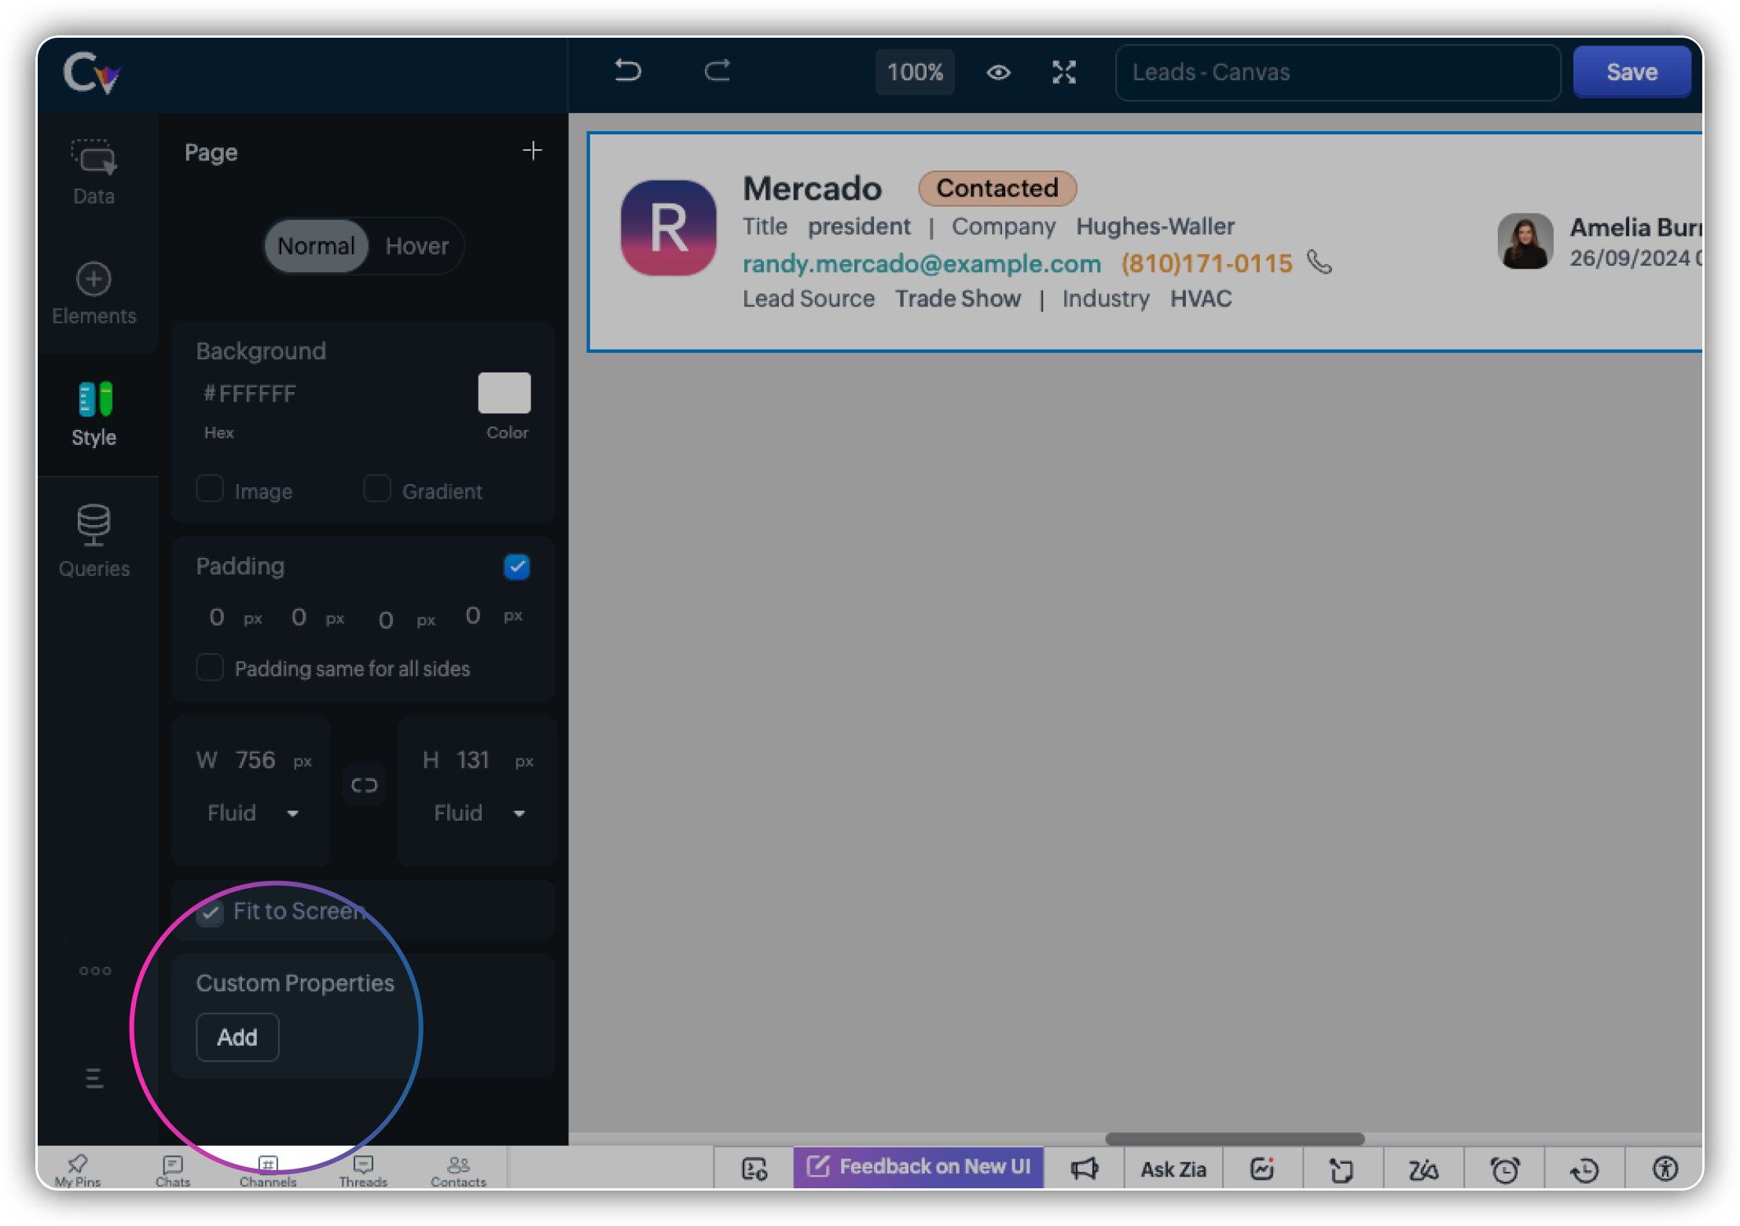Click the Save button
1740x1226 pixels.
coord(1632,72)
